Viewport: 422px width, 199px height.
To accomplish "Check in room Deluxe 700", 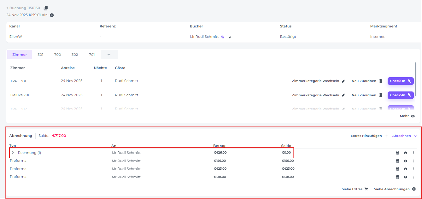I will pos(400,95).
